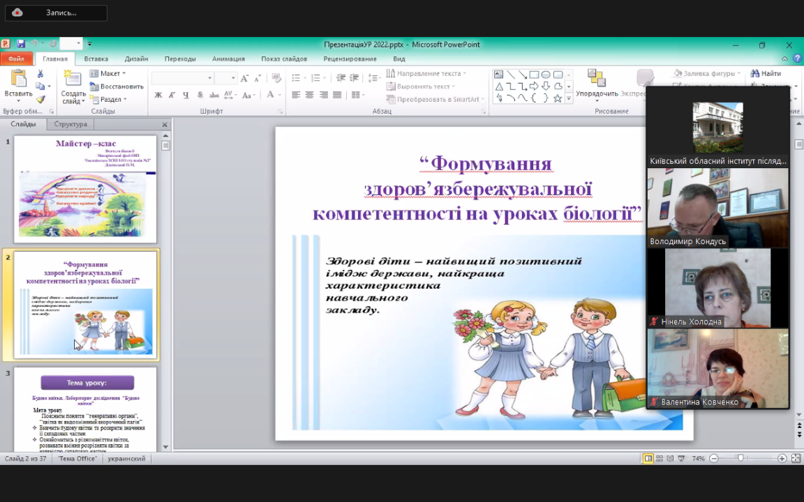Click Преобразовать в SmartArt

435,99
